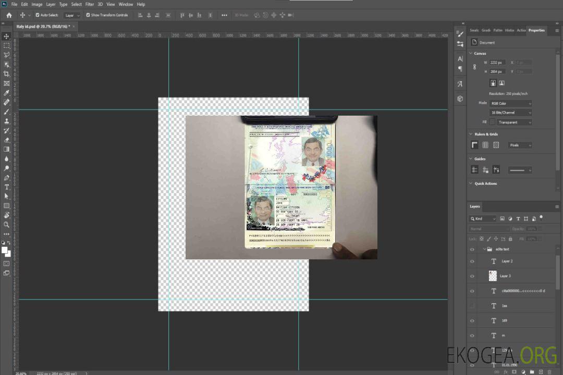
Task: Switch to the History panel tab
Action: (509, 30)
